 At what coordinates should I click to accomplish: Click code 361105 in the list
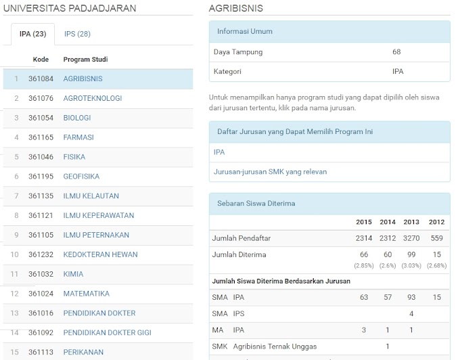coord(41,235)
